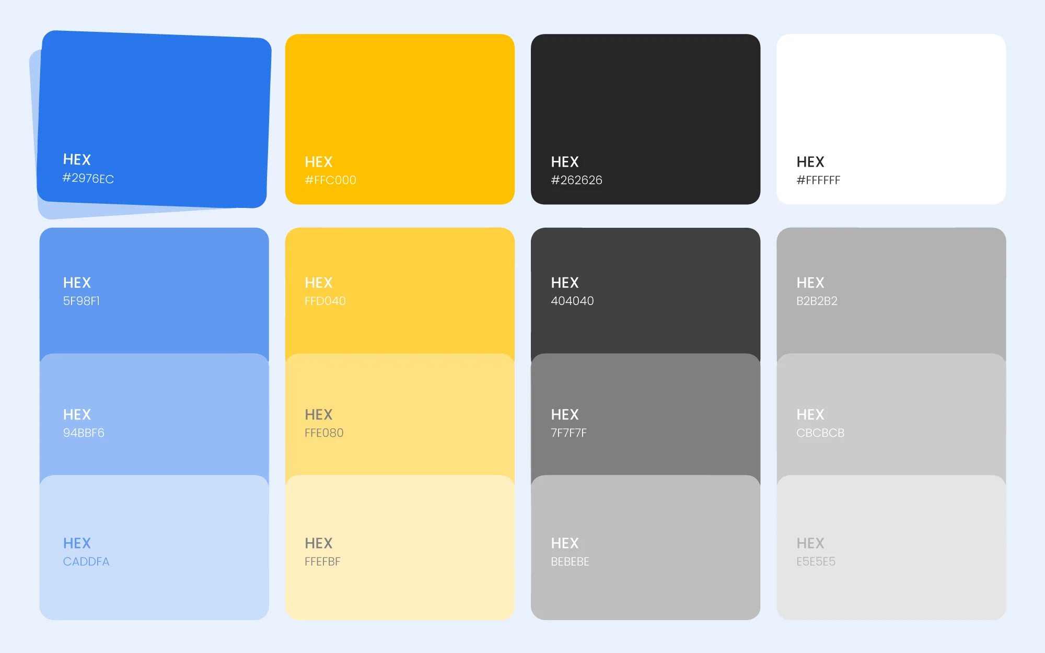
Task: Click the 5F98F1 hex value label
Action: coord(81,301)
